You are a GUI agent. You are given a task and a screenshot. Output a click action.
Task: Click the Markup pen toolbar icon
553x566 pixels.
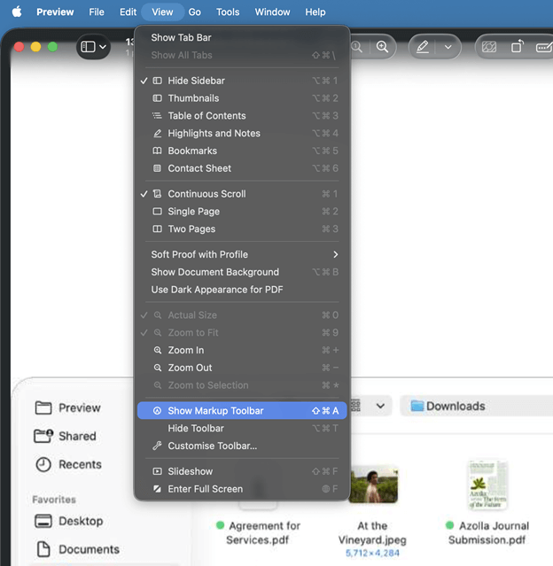point(423,47)
